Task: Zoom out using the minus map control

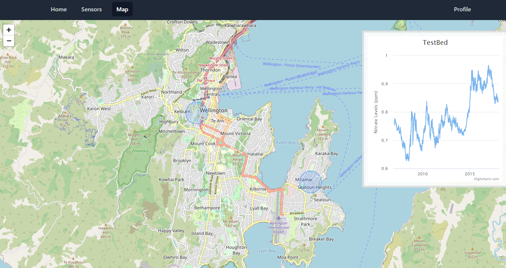Action: click(8, 41)
